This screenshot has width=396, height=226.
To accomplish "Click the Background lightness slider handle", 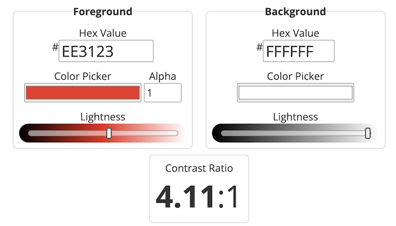I will point(368,133).
